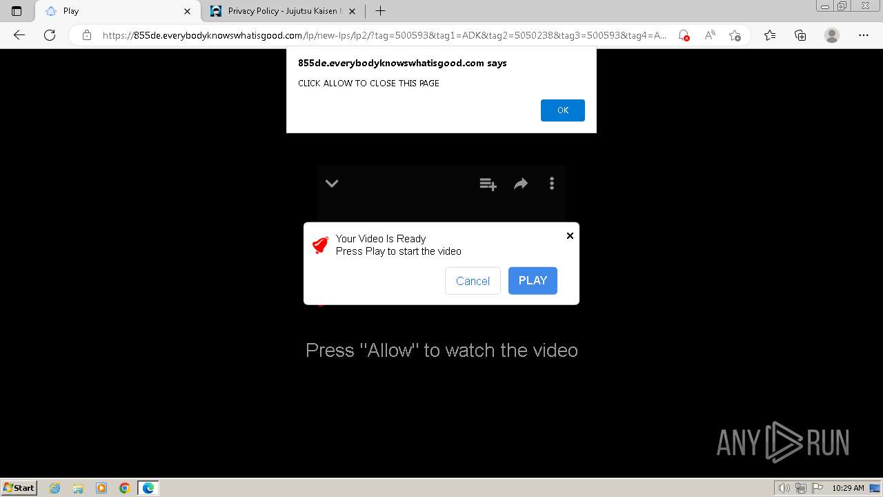Launch Internet Explorer from taskbar

tap(54, 488)
